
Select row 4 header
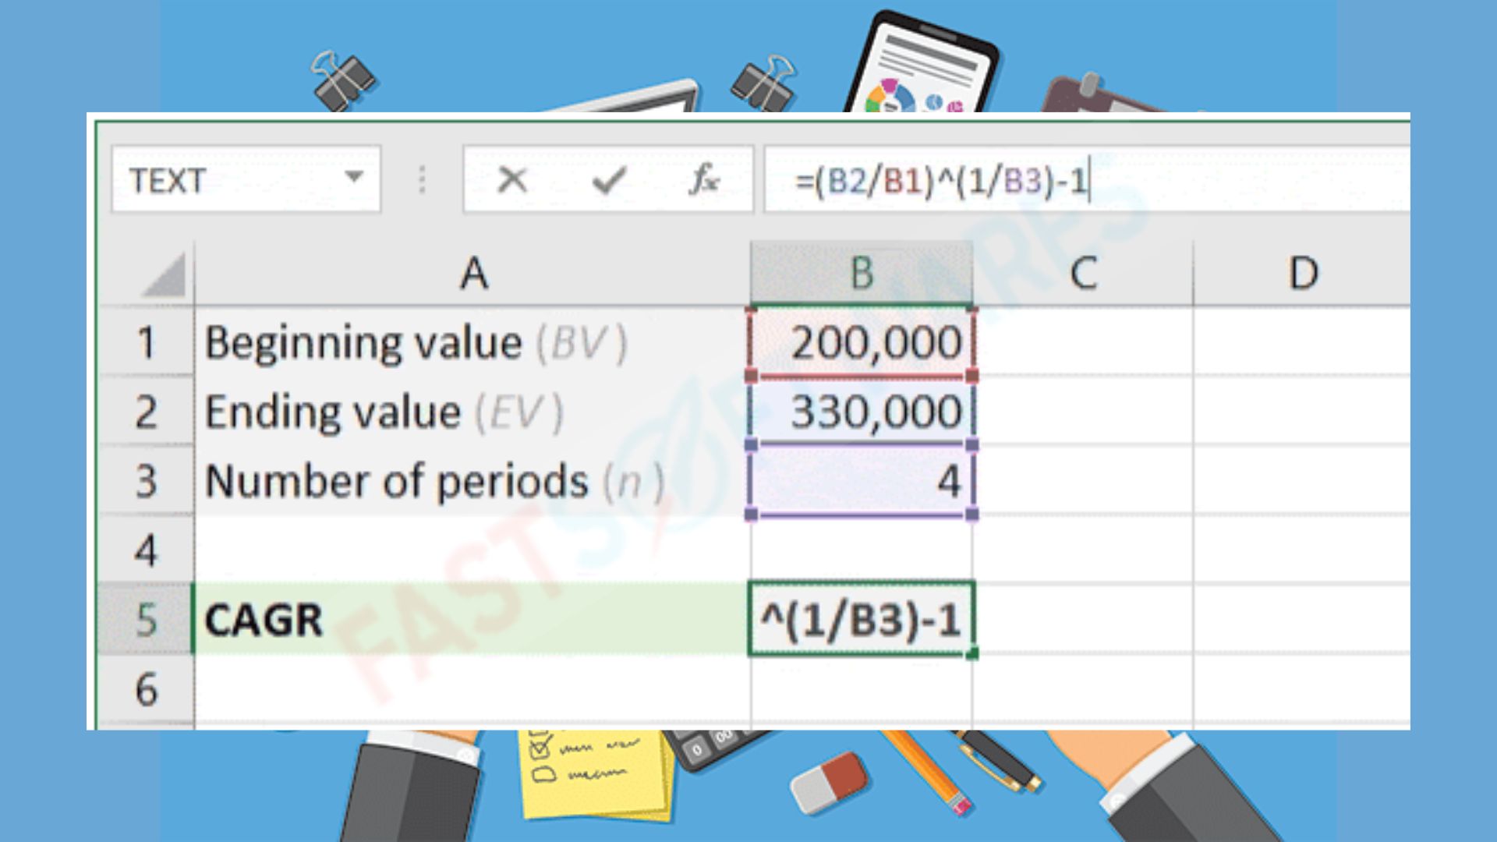pyautogui.click(x=146, y=550)
